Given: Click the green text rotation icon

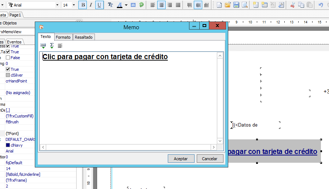Looking at the screenshot, I should click(141, 5).
